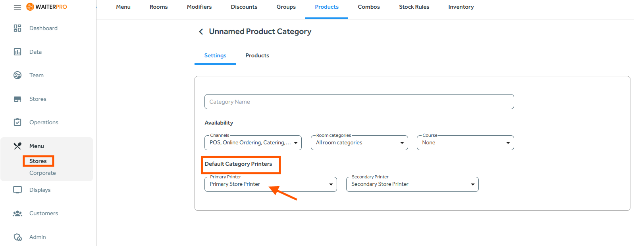
Task: Expand the Channels dropdown
Action: coord(253,143)
